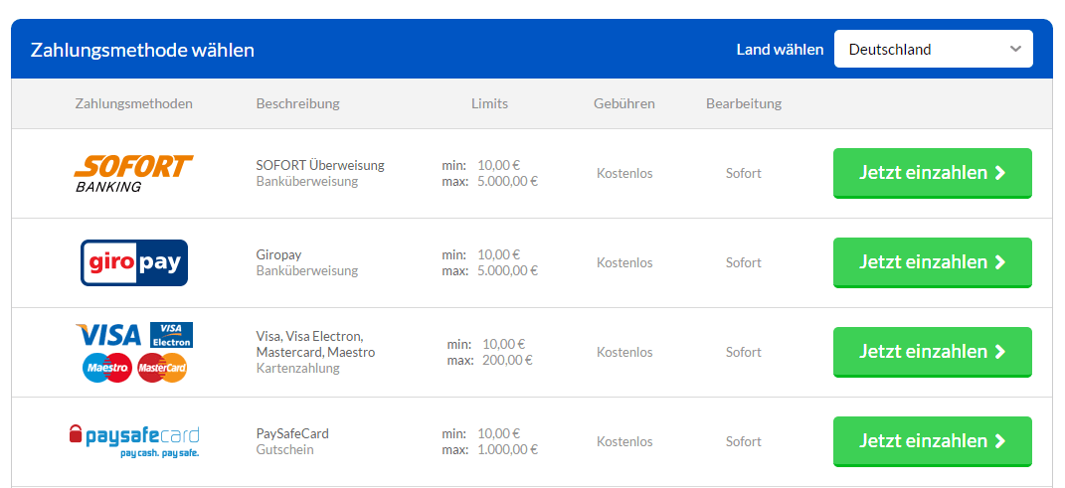The height and width of the screenshot is (488, 1065).
Task: Select the Visa Electron logo
Action: (x=171, y=335)
